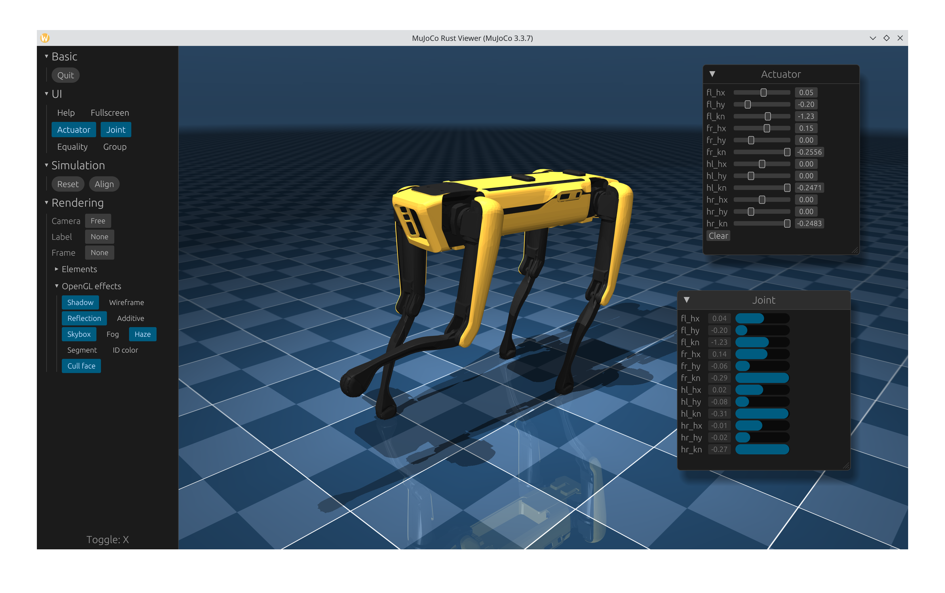
Task: Clear all actuator control values
Action: [718, 236]
